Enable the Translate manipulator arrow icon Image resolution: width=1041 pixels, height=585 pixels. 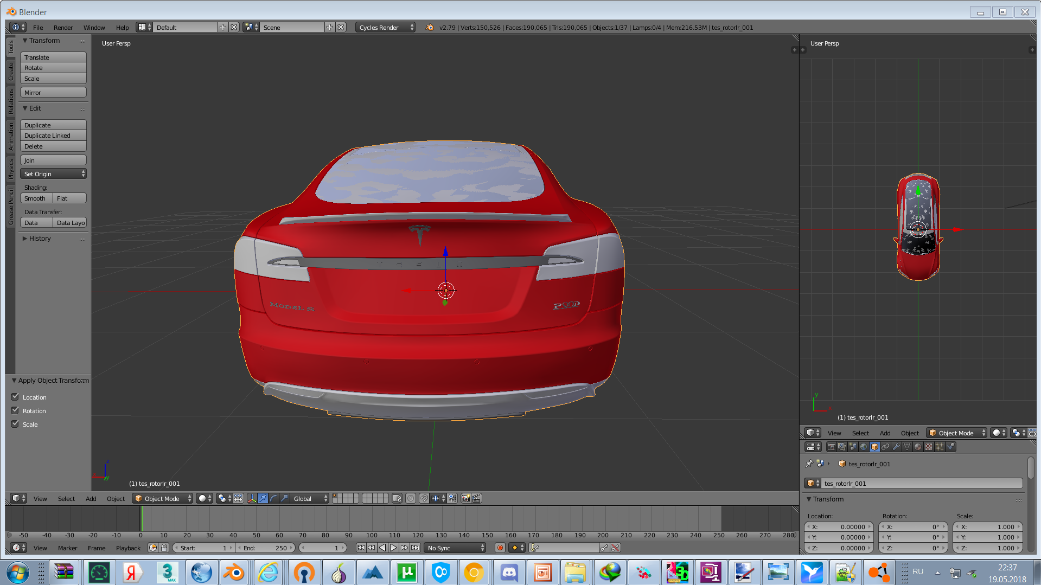pyautogui.click(x=263, y=498)
